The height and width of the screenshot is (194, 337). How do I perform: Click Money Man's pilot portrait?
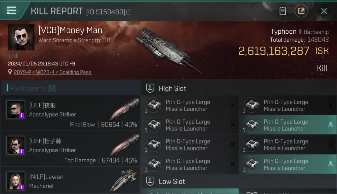coord(21,37)
